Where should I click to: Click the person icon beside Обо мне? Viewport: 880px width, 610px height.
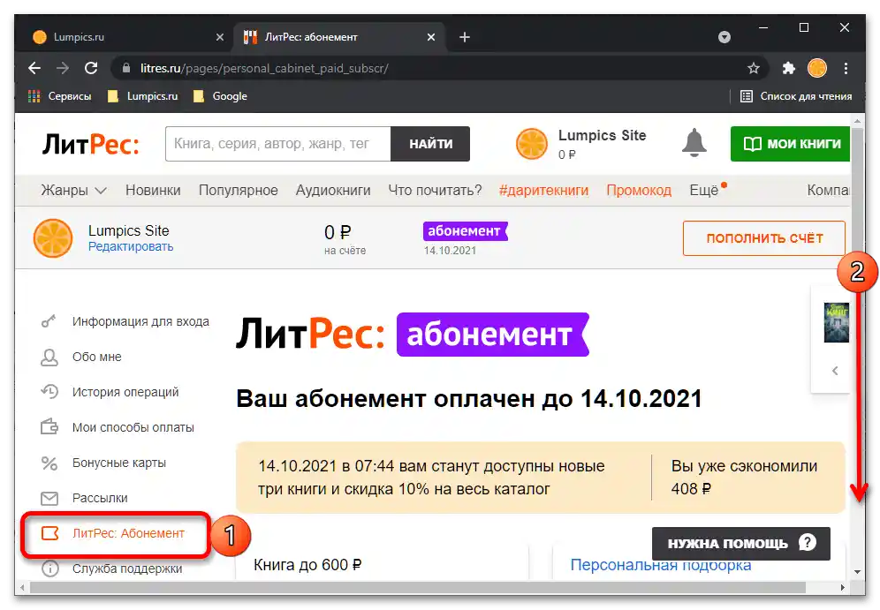pyautogui.click(x=49, y=358)
